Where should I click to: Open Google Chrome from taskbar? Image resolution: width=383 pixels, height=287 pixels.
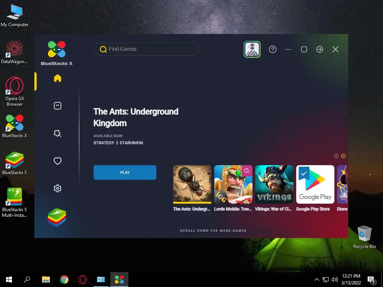coord(64,280)
